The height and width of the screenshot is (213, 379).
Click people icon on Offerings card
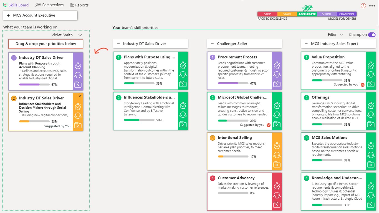click(371, 115)
